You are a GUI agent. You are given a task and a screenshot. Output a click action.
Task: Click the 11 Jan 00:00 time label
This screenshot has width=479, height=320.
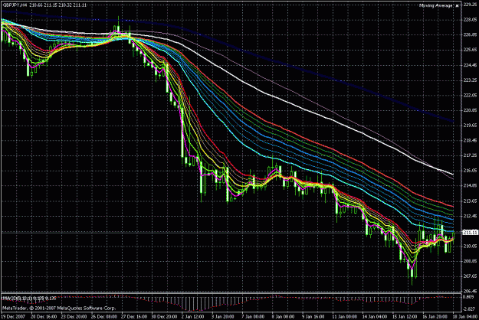[x=344, y=317]
